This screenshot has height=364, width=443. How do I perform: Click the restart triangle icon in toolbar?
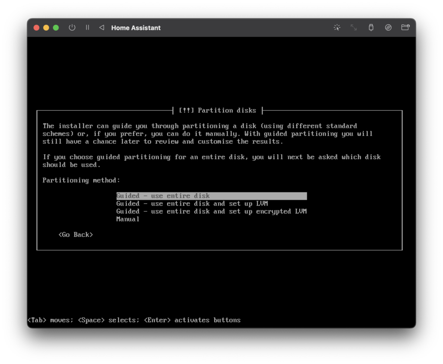pyautogui.click(x=102, y=27)
